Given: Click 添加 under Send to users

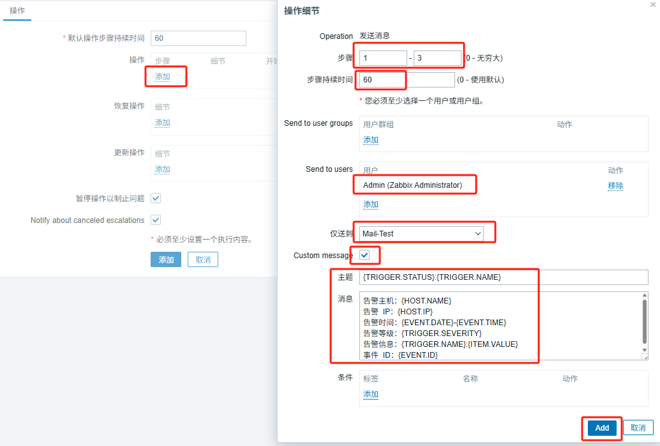Looking at the screenshot, I should [370, 204].
